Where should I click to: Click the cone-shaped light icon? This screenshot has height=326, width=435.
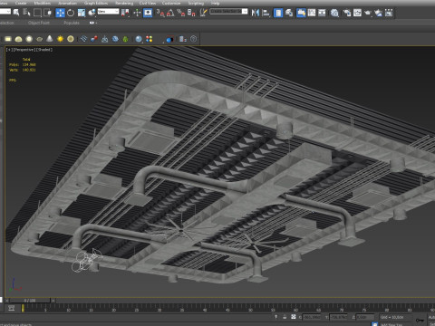[50, 39]
